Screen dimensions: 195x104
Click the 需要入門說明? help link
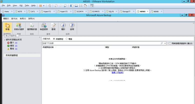coord(118,72)
